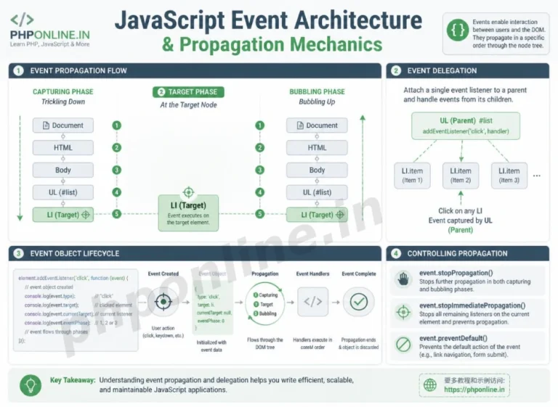Click the 'Event Complete' label
Viewport: 558px width, 407px height.
tap(359, 274)
